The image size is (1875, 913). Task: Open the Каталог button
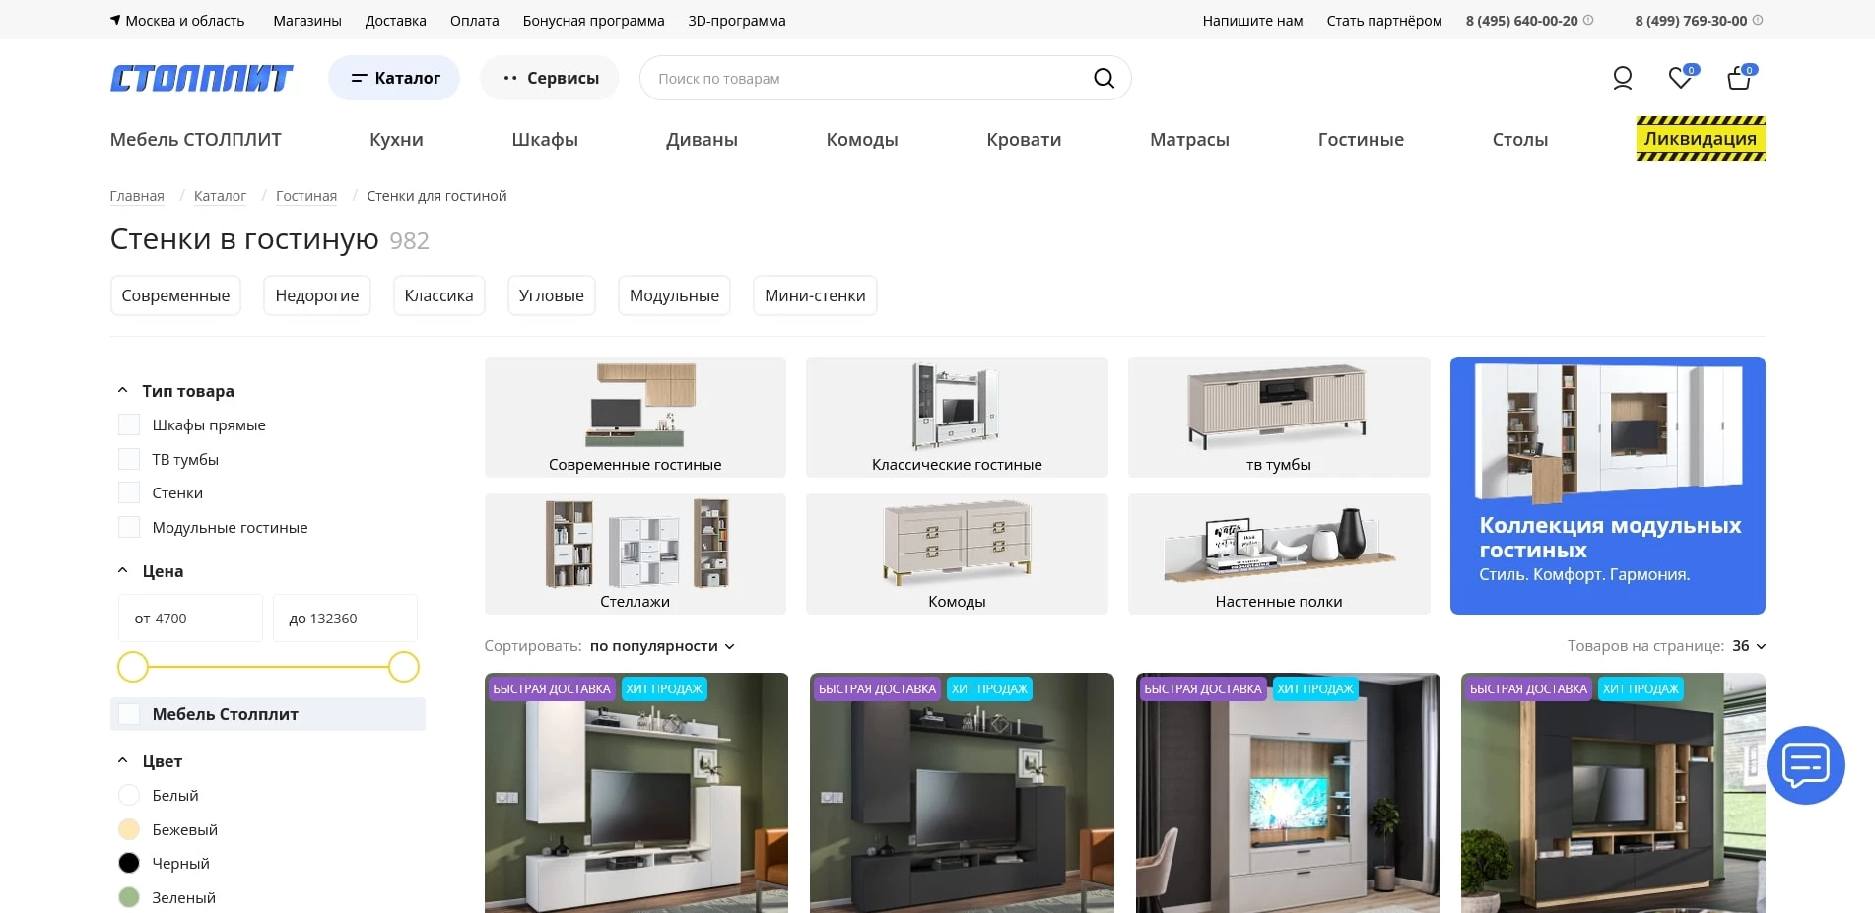pos(394,78)
